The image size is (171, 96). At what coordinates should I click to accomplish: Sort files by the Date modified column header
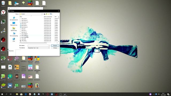point(48,17)
